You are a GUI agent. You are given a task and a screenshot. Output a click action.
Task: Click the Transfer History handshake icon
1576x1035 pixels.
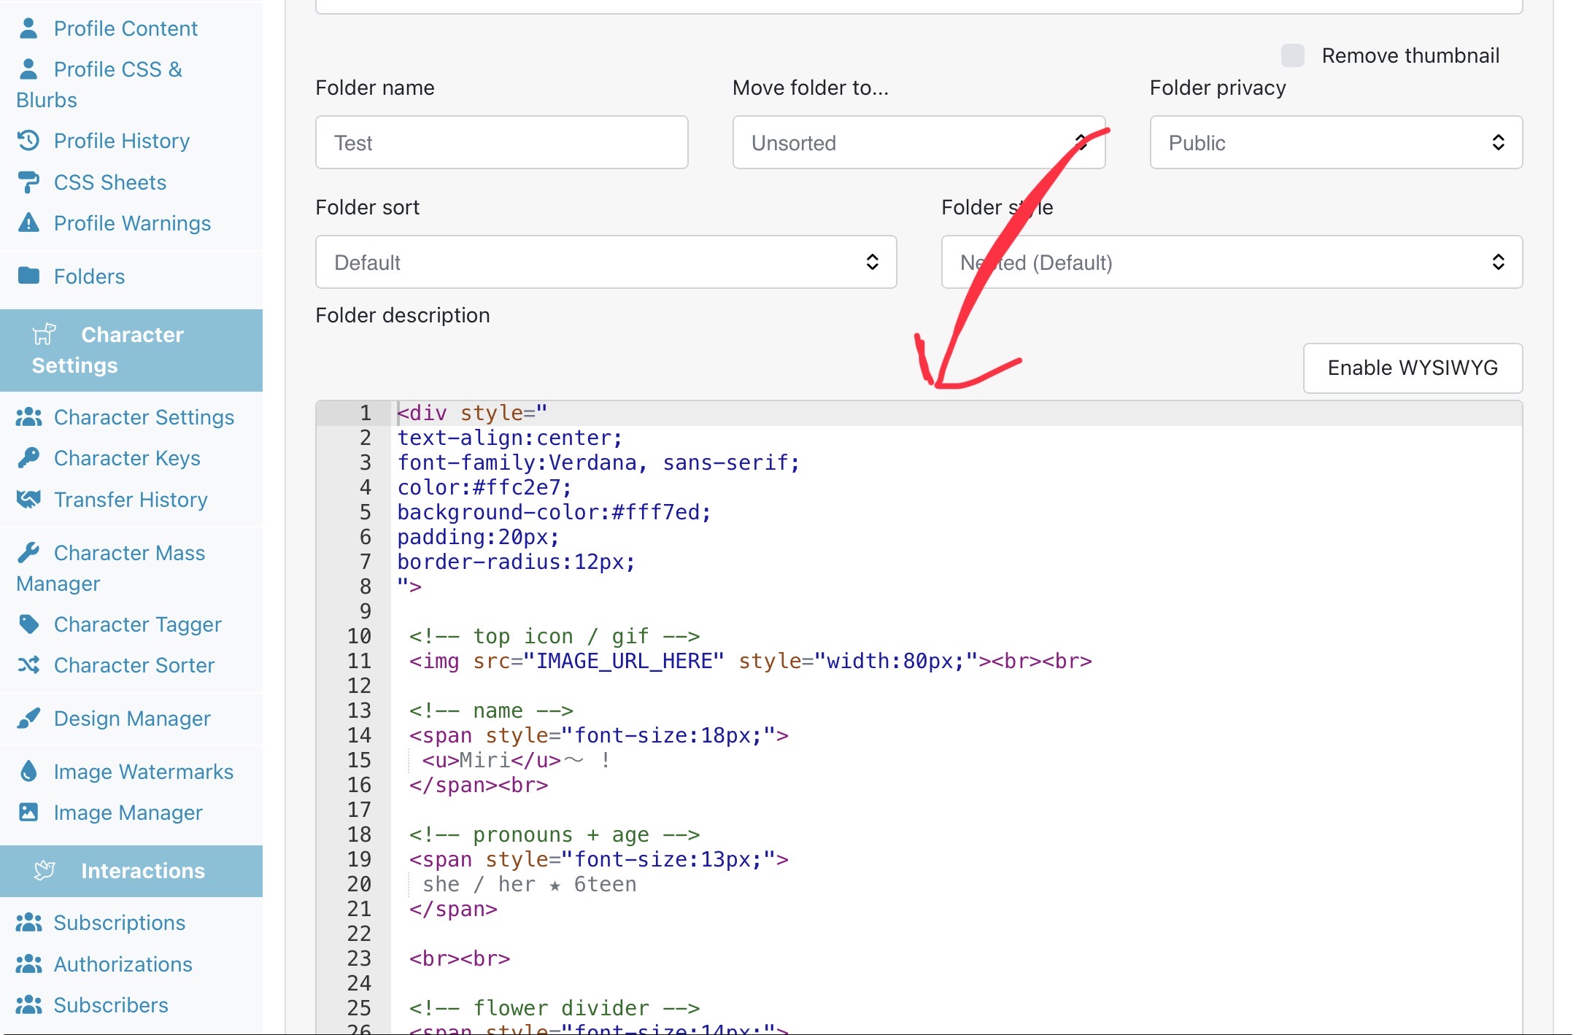(x=28, y=499)
